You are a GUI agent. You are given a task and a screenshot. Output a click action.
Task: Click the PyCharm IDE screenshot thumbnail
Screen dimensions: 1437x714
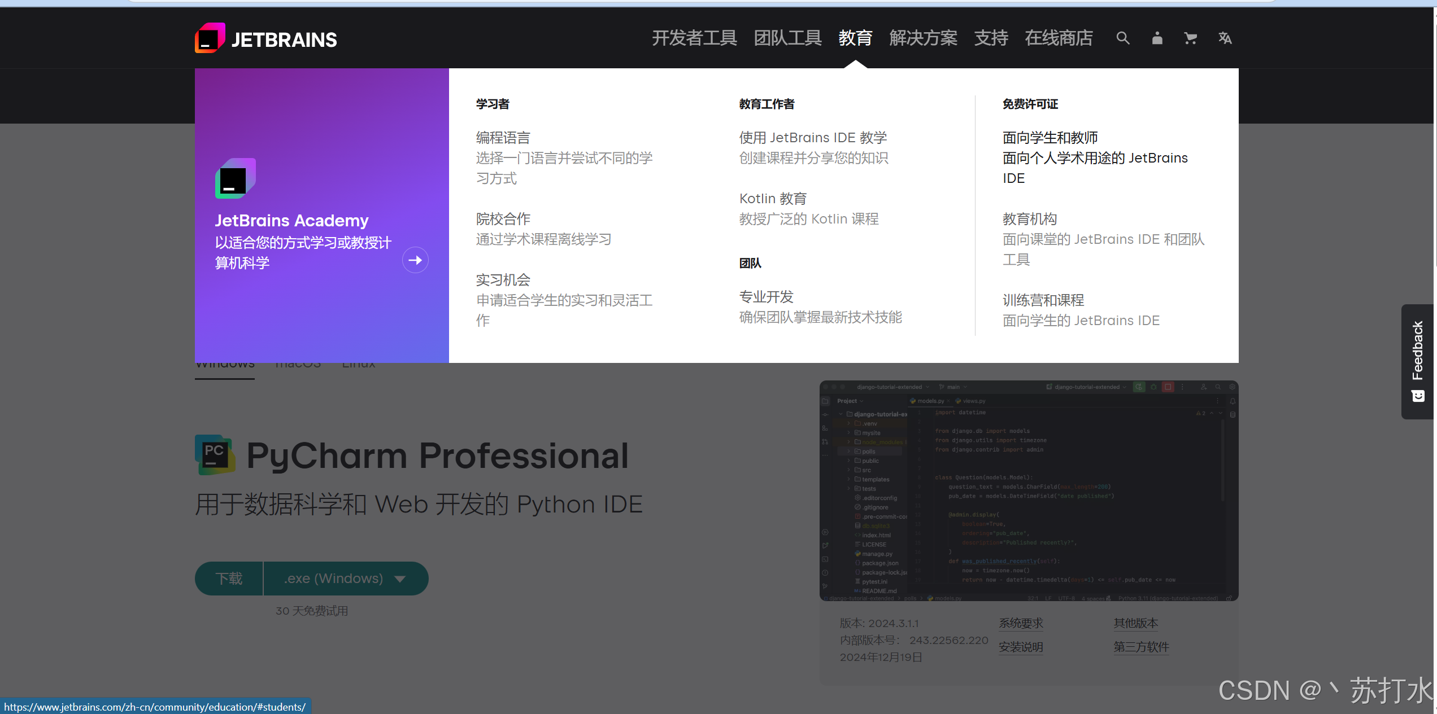coord(1029,490)
